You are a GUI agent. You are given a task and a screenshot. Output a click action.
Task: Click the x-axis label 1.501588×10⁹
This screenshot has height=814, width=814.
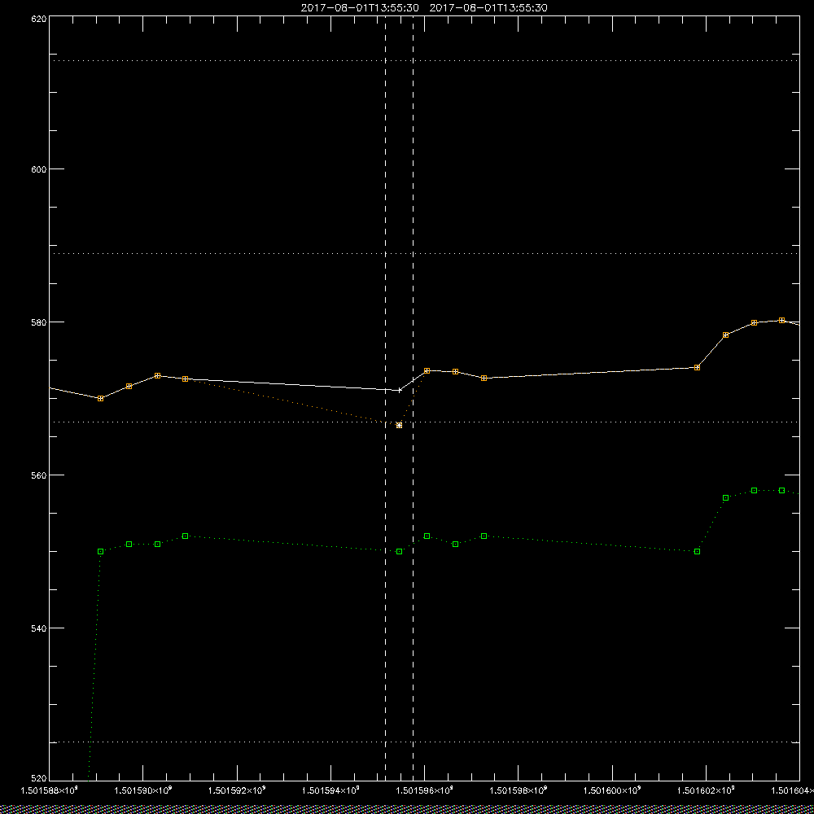(49, 790)
